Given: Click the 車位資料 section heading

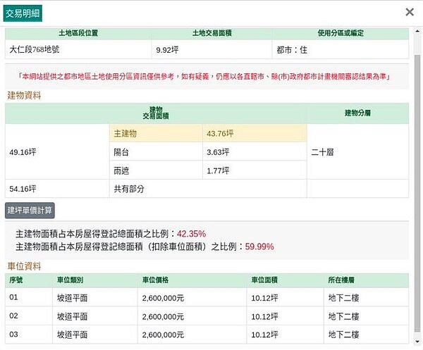Looking at the screenshot, I should (x=24, y=266).
